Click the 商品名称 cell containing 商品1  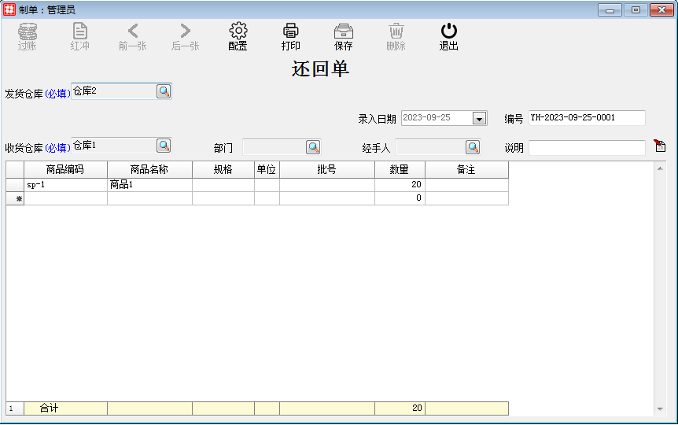point(149,185)
